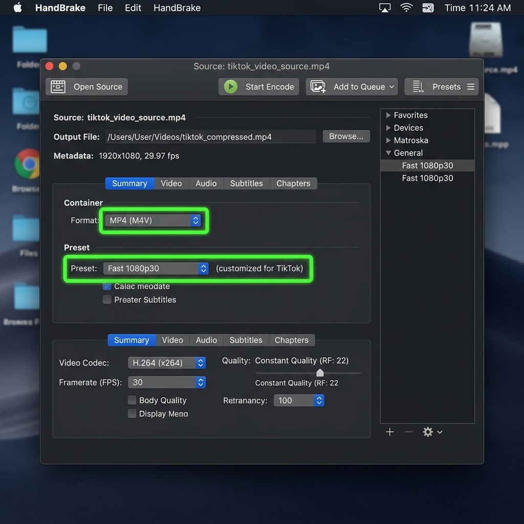
Task: Switch to the upper Subtitles tab
Action: tap(247, 184)
